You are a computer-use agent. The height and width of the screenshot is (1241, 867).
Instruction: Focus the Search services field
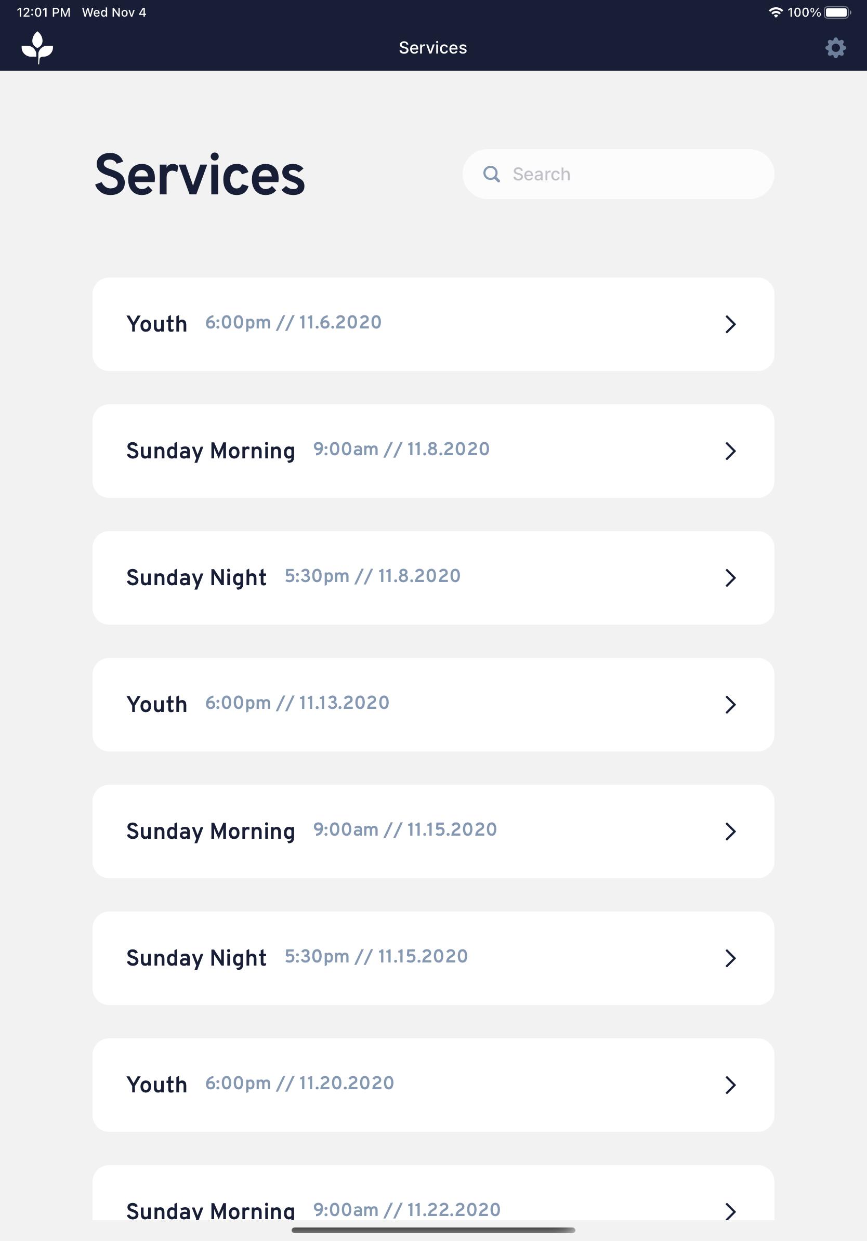618,174
